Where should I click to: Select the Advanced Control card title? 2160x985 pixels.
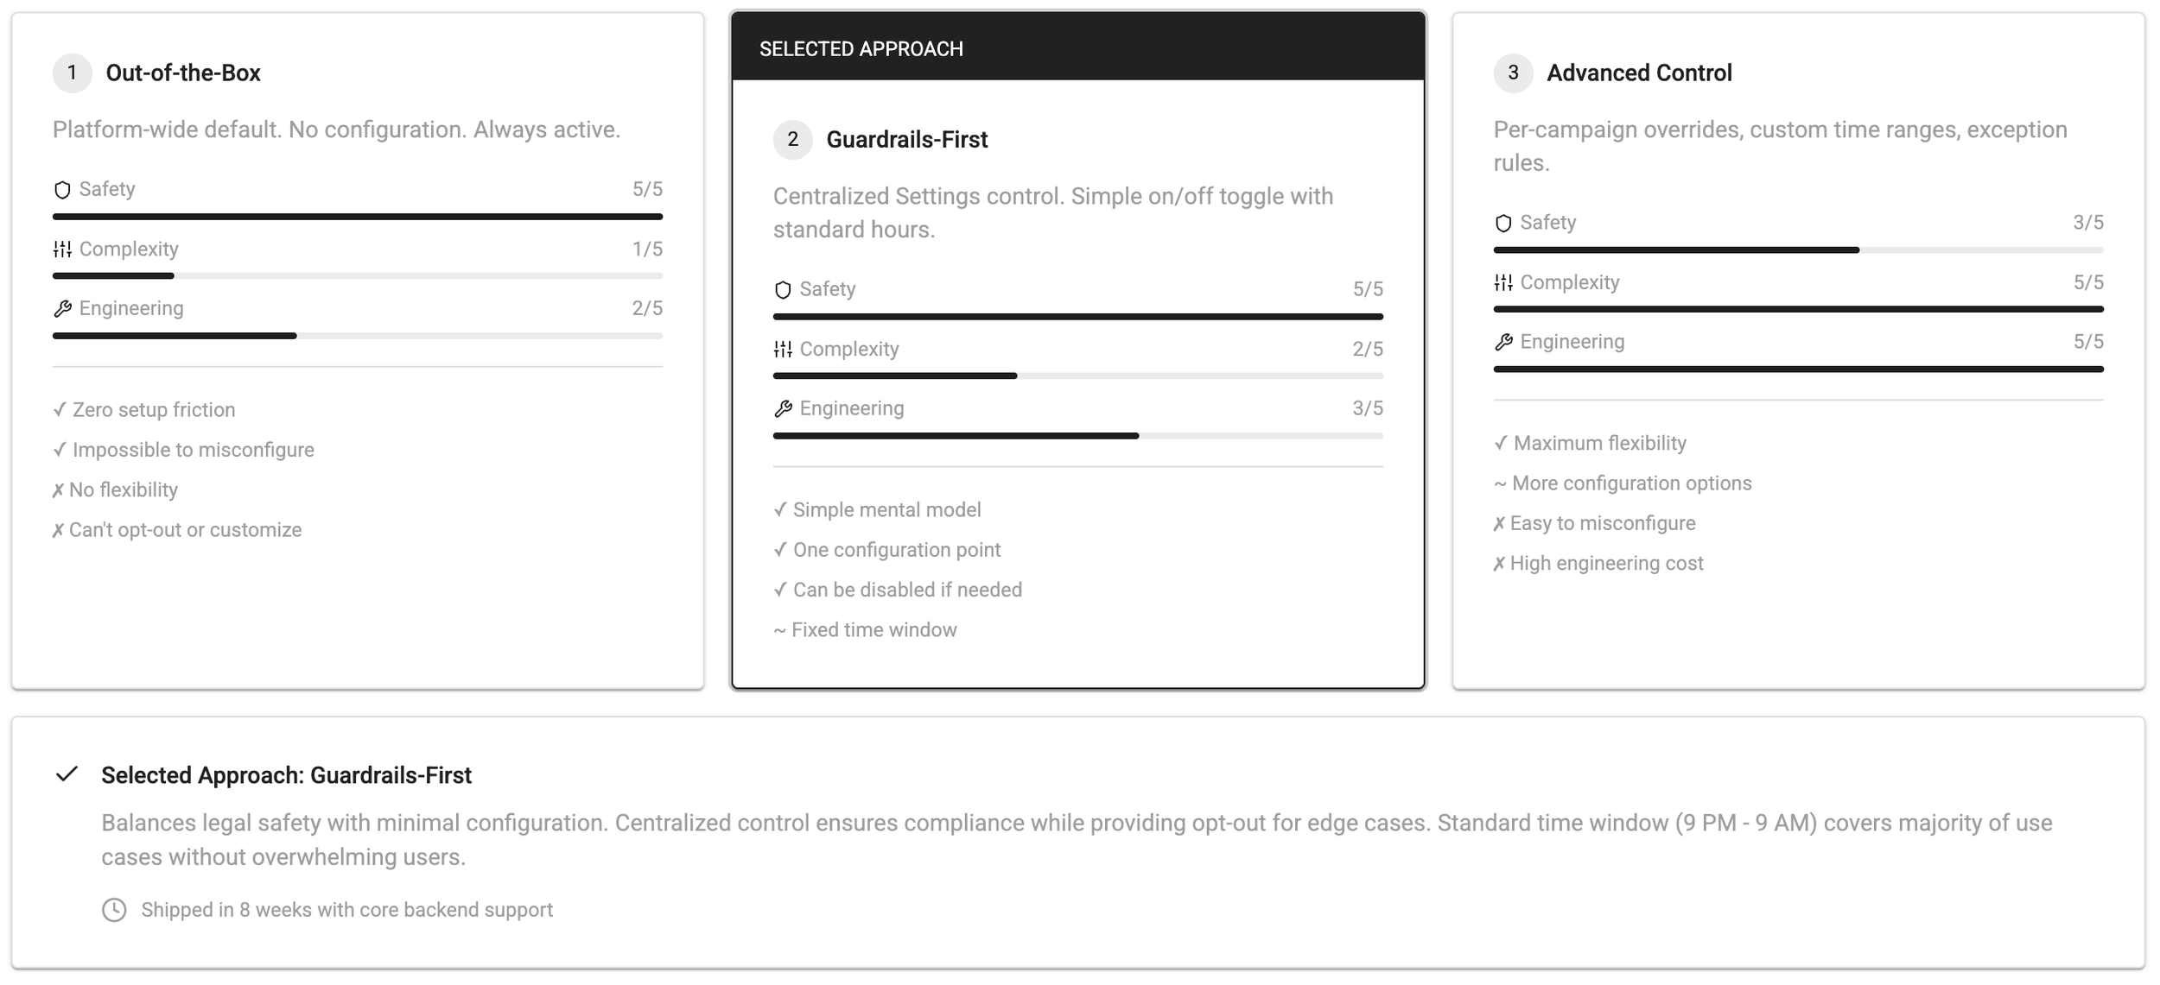point(1639,73)
